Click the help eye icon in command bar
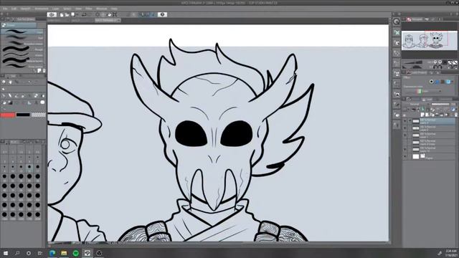This screenshot has height=258, width=459. [x=163, y=14]
